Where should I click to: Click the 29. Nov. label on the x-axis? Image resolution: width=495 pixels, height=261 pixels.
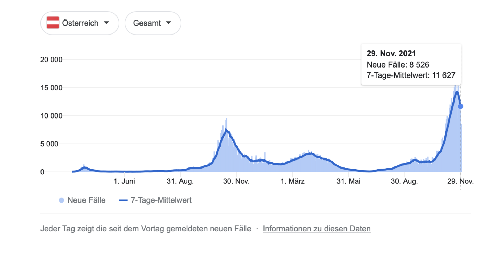click(460, 181)
